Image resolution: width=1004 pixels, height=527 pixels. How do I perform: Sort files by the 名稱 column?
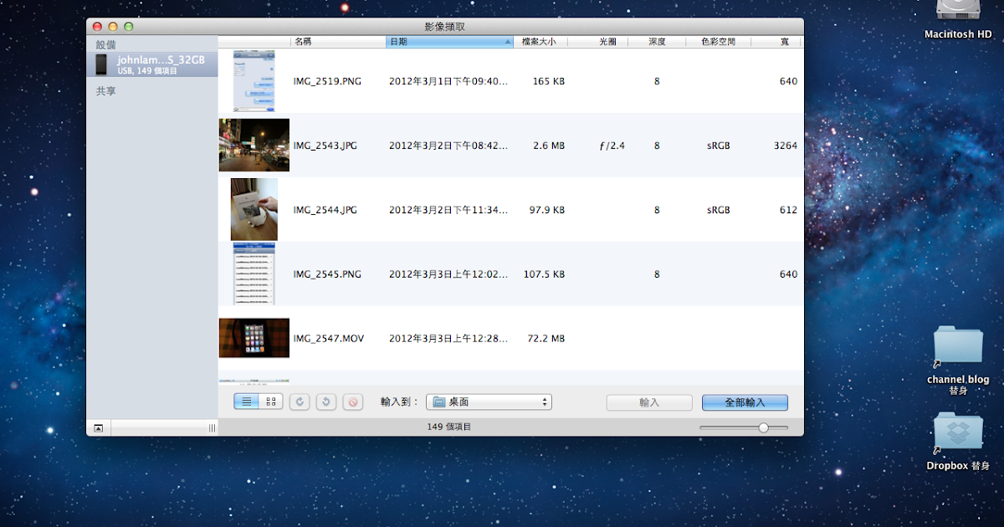pos(301,41)
